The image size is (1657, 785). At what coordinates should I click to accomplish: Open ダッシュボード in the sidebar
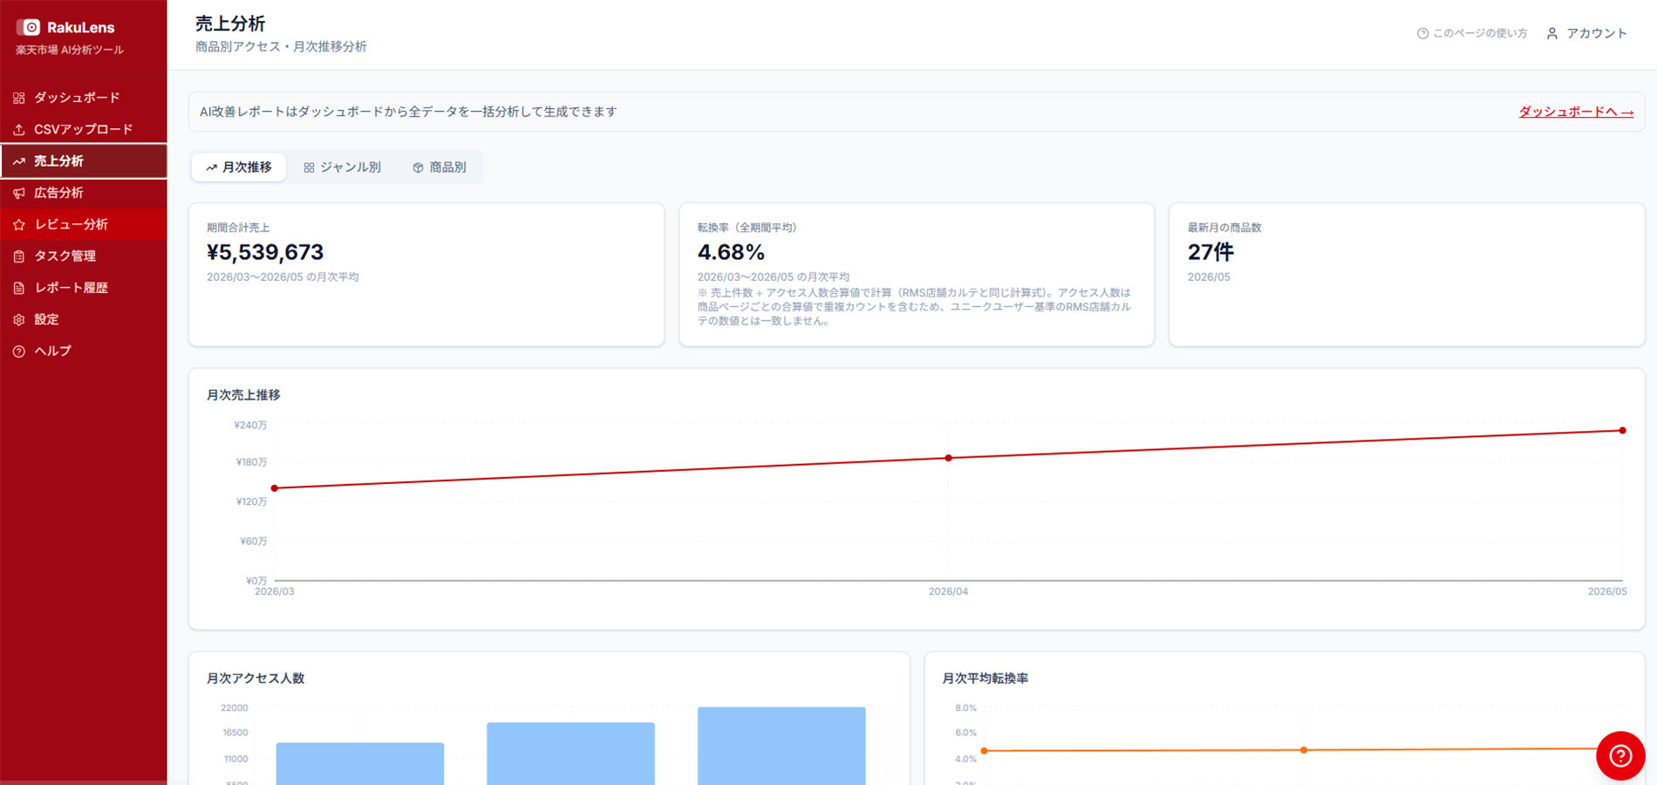click(84, 98)
